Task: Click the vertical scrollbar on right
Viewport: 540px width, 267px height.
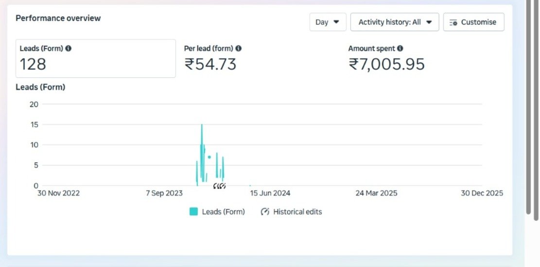Action: 529,107
